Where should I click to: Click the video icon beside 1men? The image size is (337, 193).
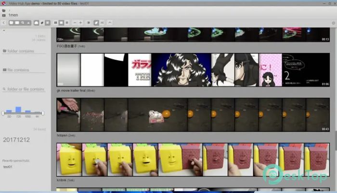(4, 15)
